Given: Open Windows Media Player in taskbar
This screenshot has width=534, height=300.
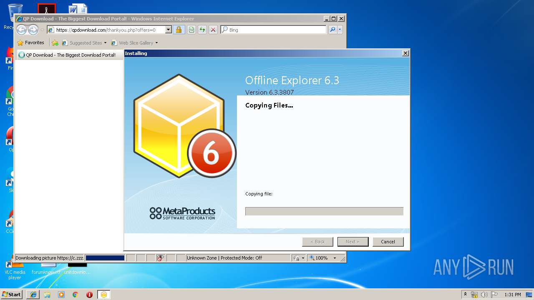Looking at the screenshot, I should [61, 295].
